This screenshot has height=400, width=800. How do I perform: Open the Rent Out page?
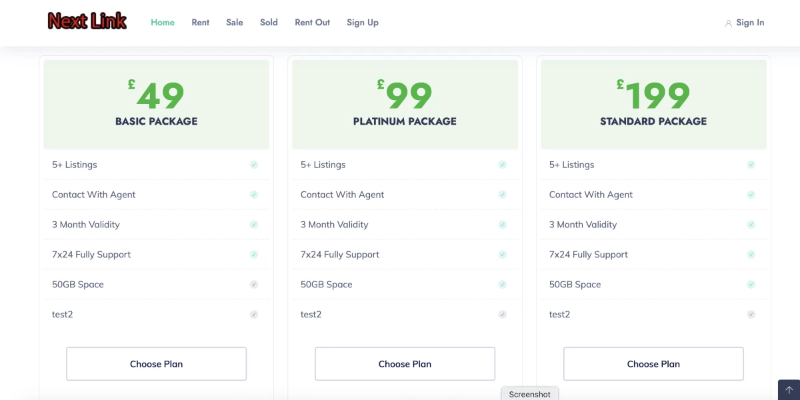click(x=313, y=23)
